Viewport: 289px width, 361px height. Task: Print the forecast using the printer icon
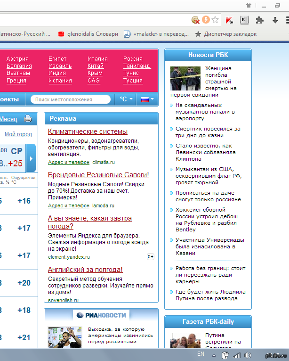coord(28,119)
